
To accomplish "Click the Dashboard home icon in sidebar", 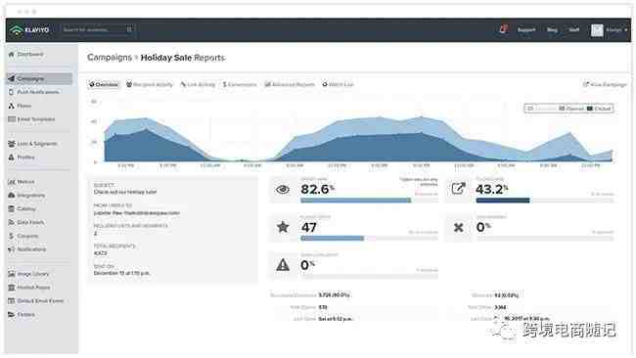I will (12, 54).
